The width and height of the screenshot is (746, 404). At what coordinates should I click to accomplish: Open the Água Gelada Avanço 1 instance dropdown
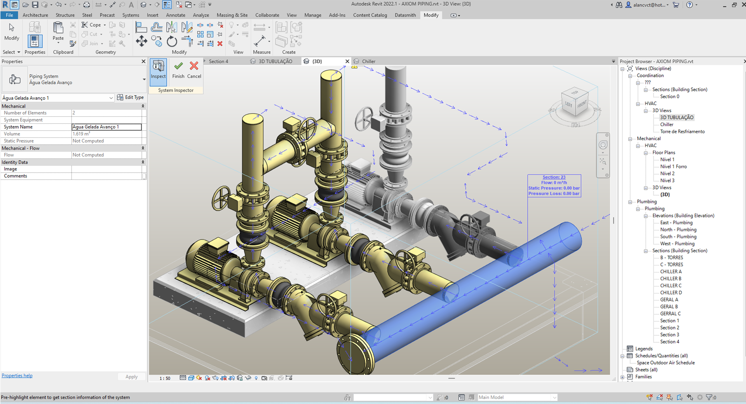point(111,98)
